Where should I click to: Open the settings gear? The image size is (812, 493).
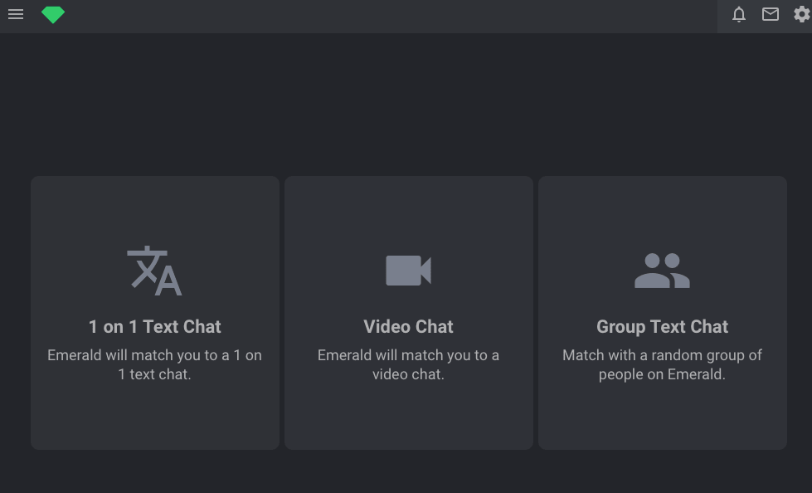[800, 14]
